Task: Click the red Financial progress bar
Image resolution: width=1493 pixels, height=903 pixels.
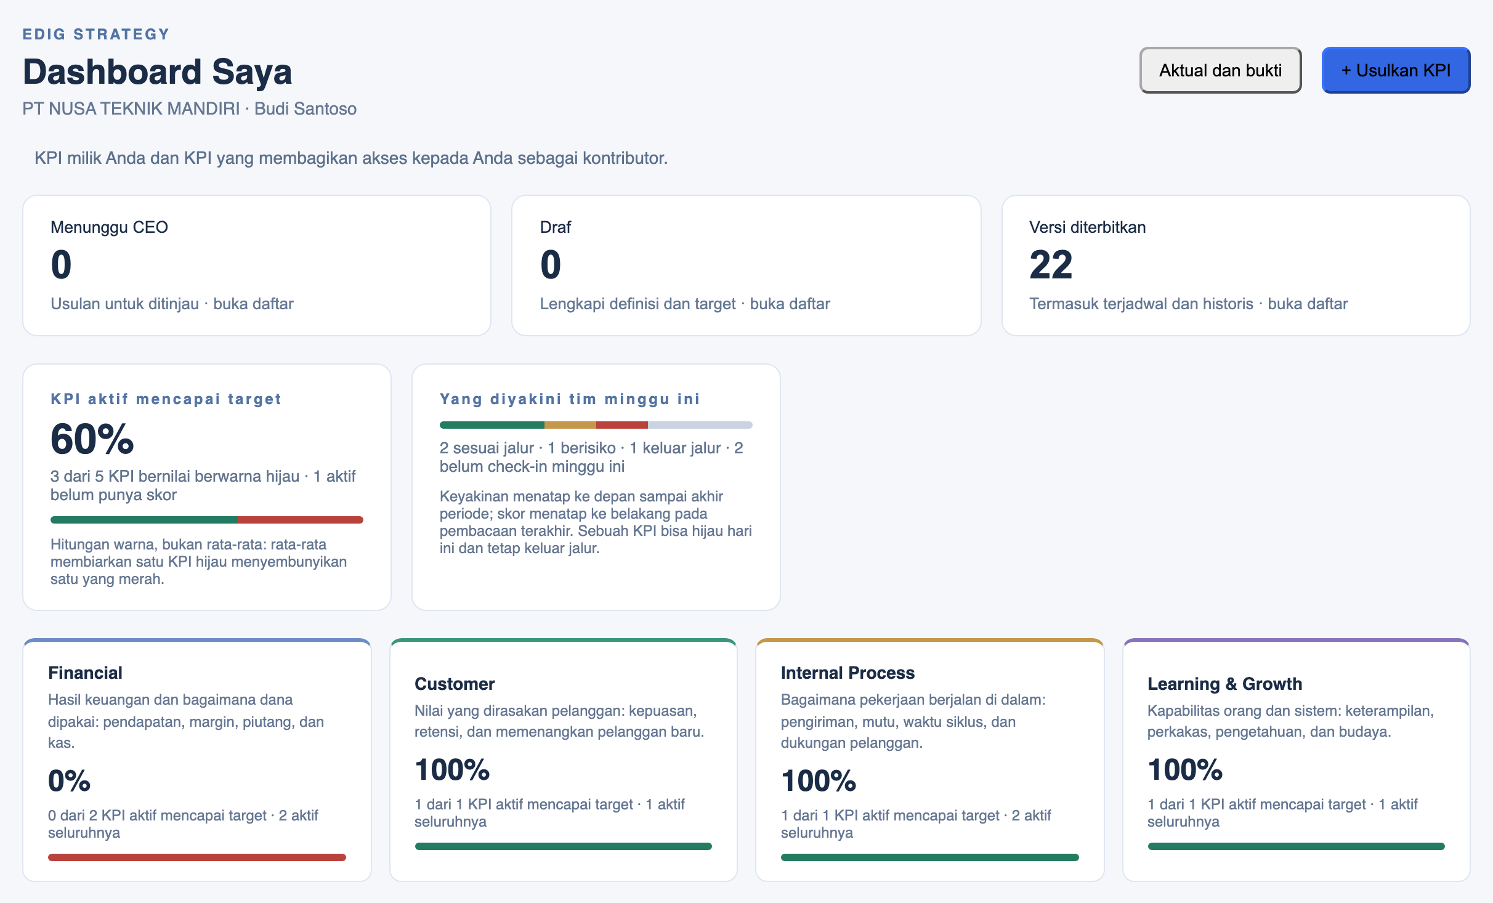Action: pos(197,857)
